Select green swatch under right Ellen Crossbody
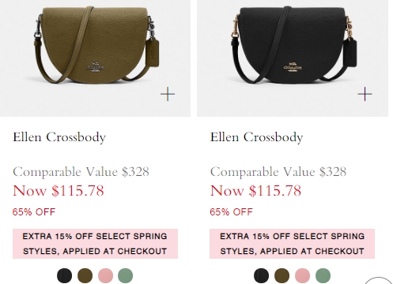 323,275
